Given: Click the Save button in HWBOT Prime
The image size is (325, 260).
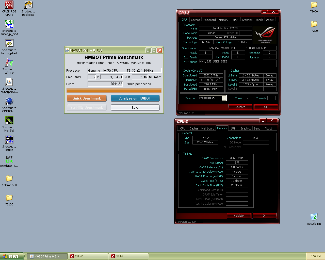Looking at the screenshot, I should click(x=135, y=107).
